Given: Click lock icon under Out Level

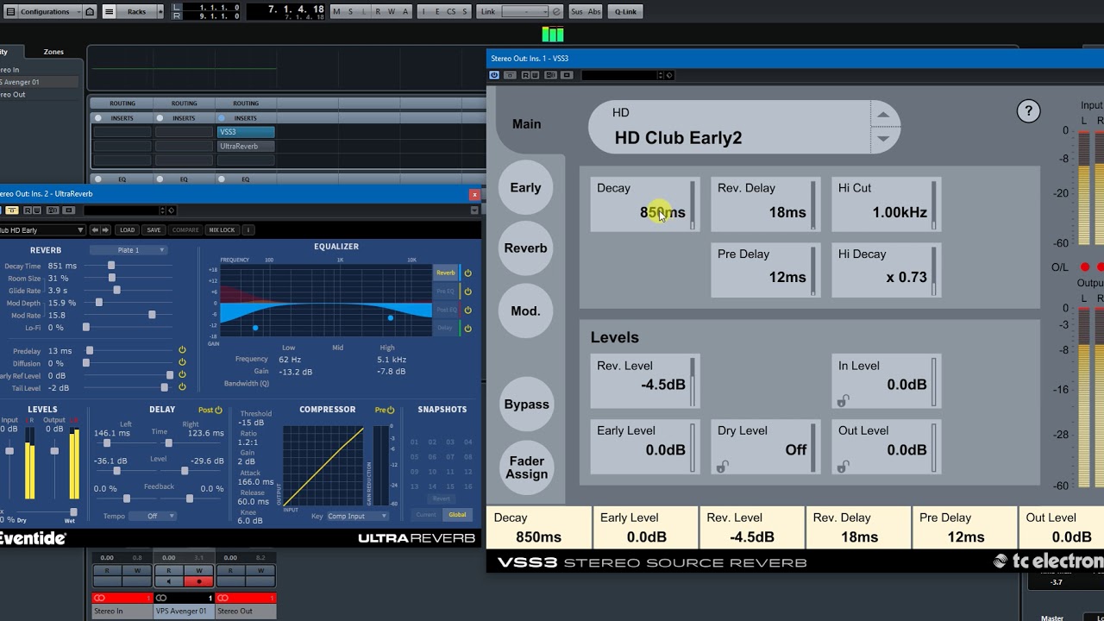Looking at the screenshot, I should (x=843, y=467).
